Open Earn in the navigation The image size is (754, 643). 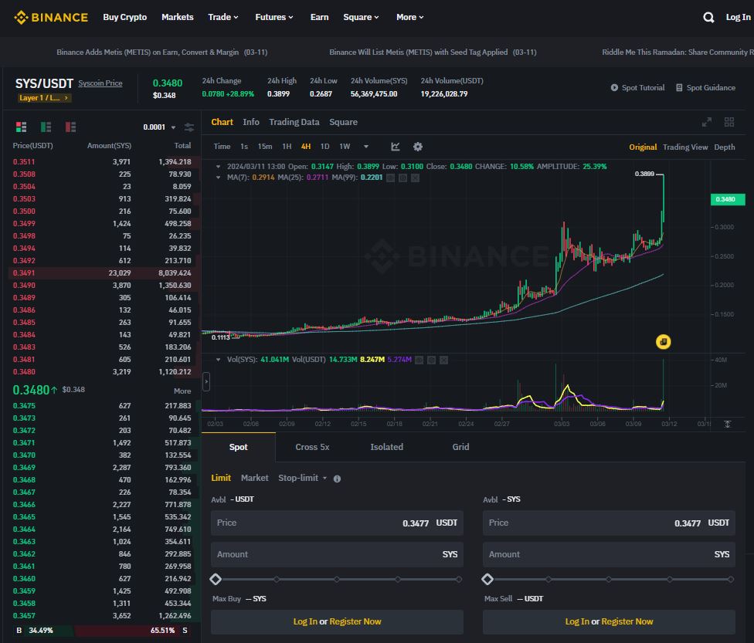(319, 17)
